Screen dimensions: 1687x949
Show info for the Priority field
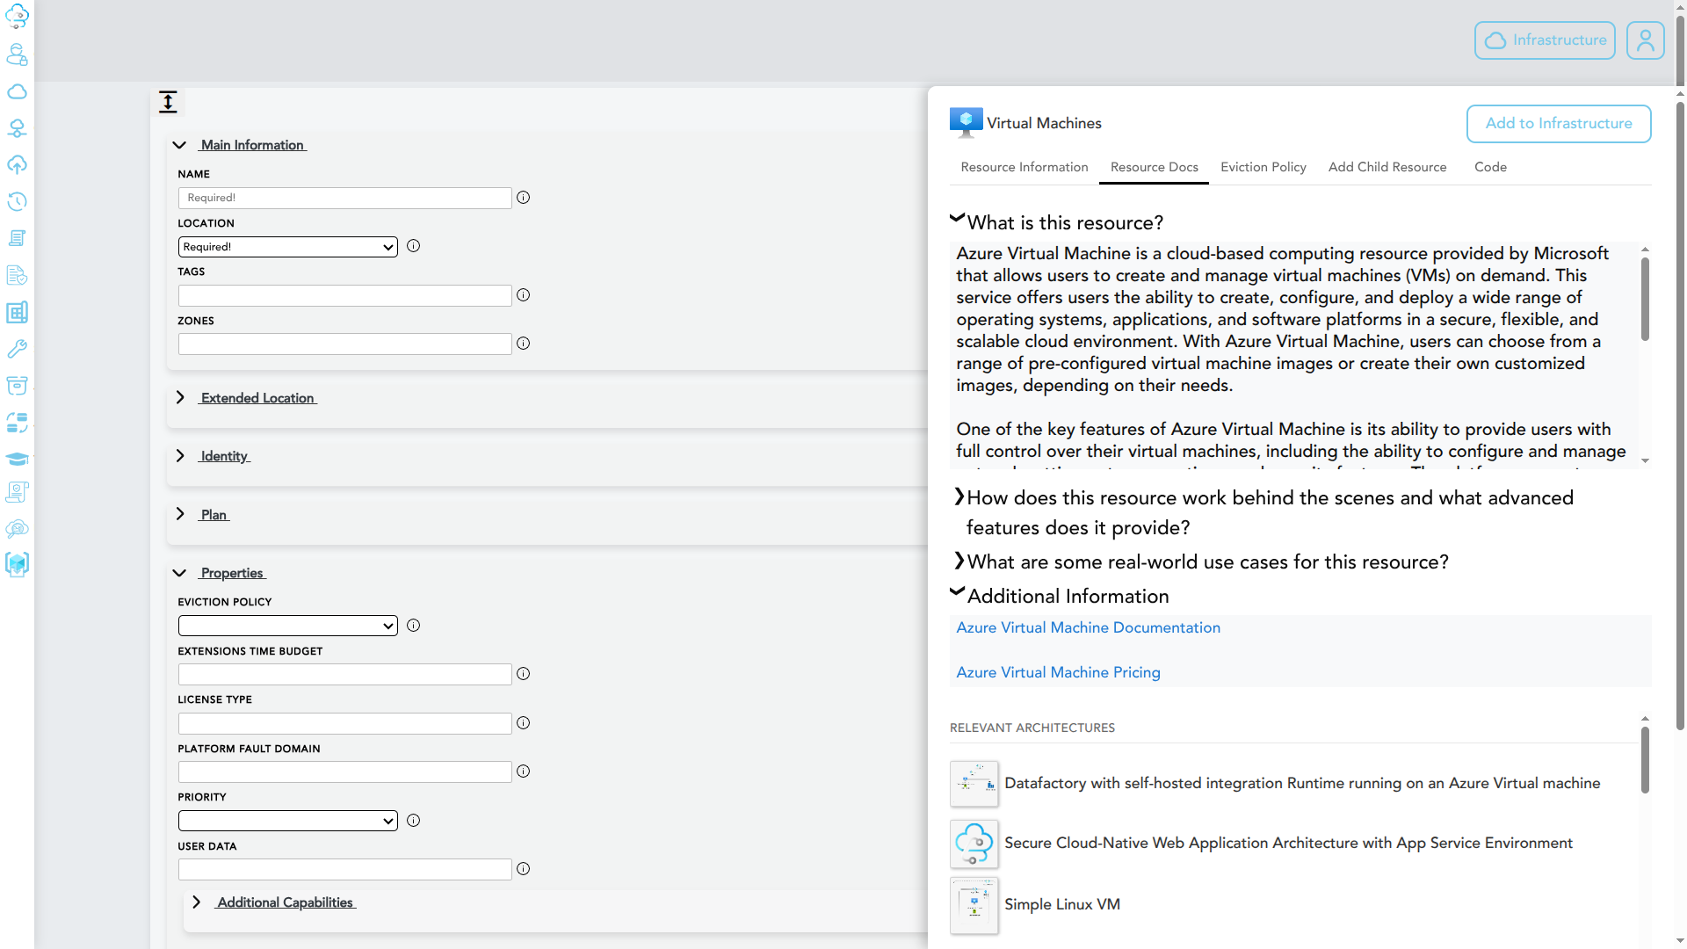pos(414,821)
